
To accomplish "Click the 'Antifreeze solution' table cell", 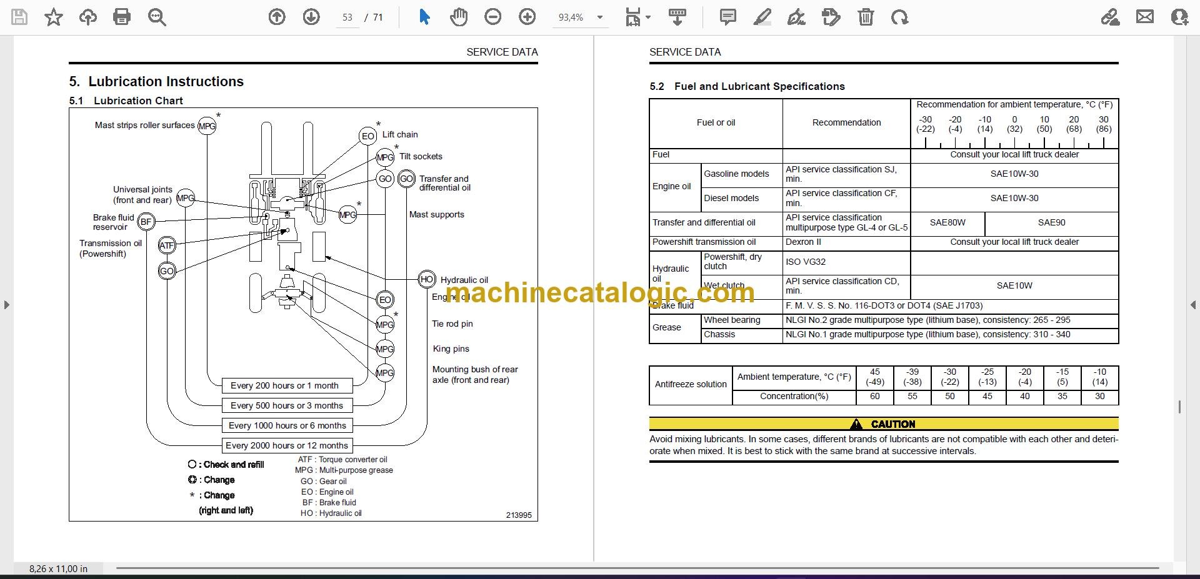I will tap(691, 384).
